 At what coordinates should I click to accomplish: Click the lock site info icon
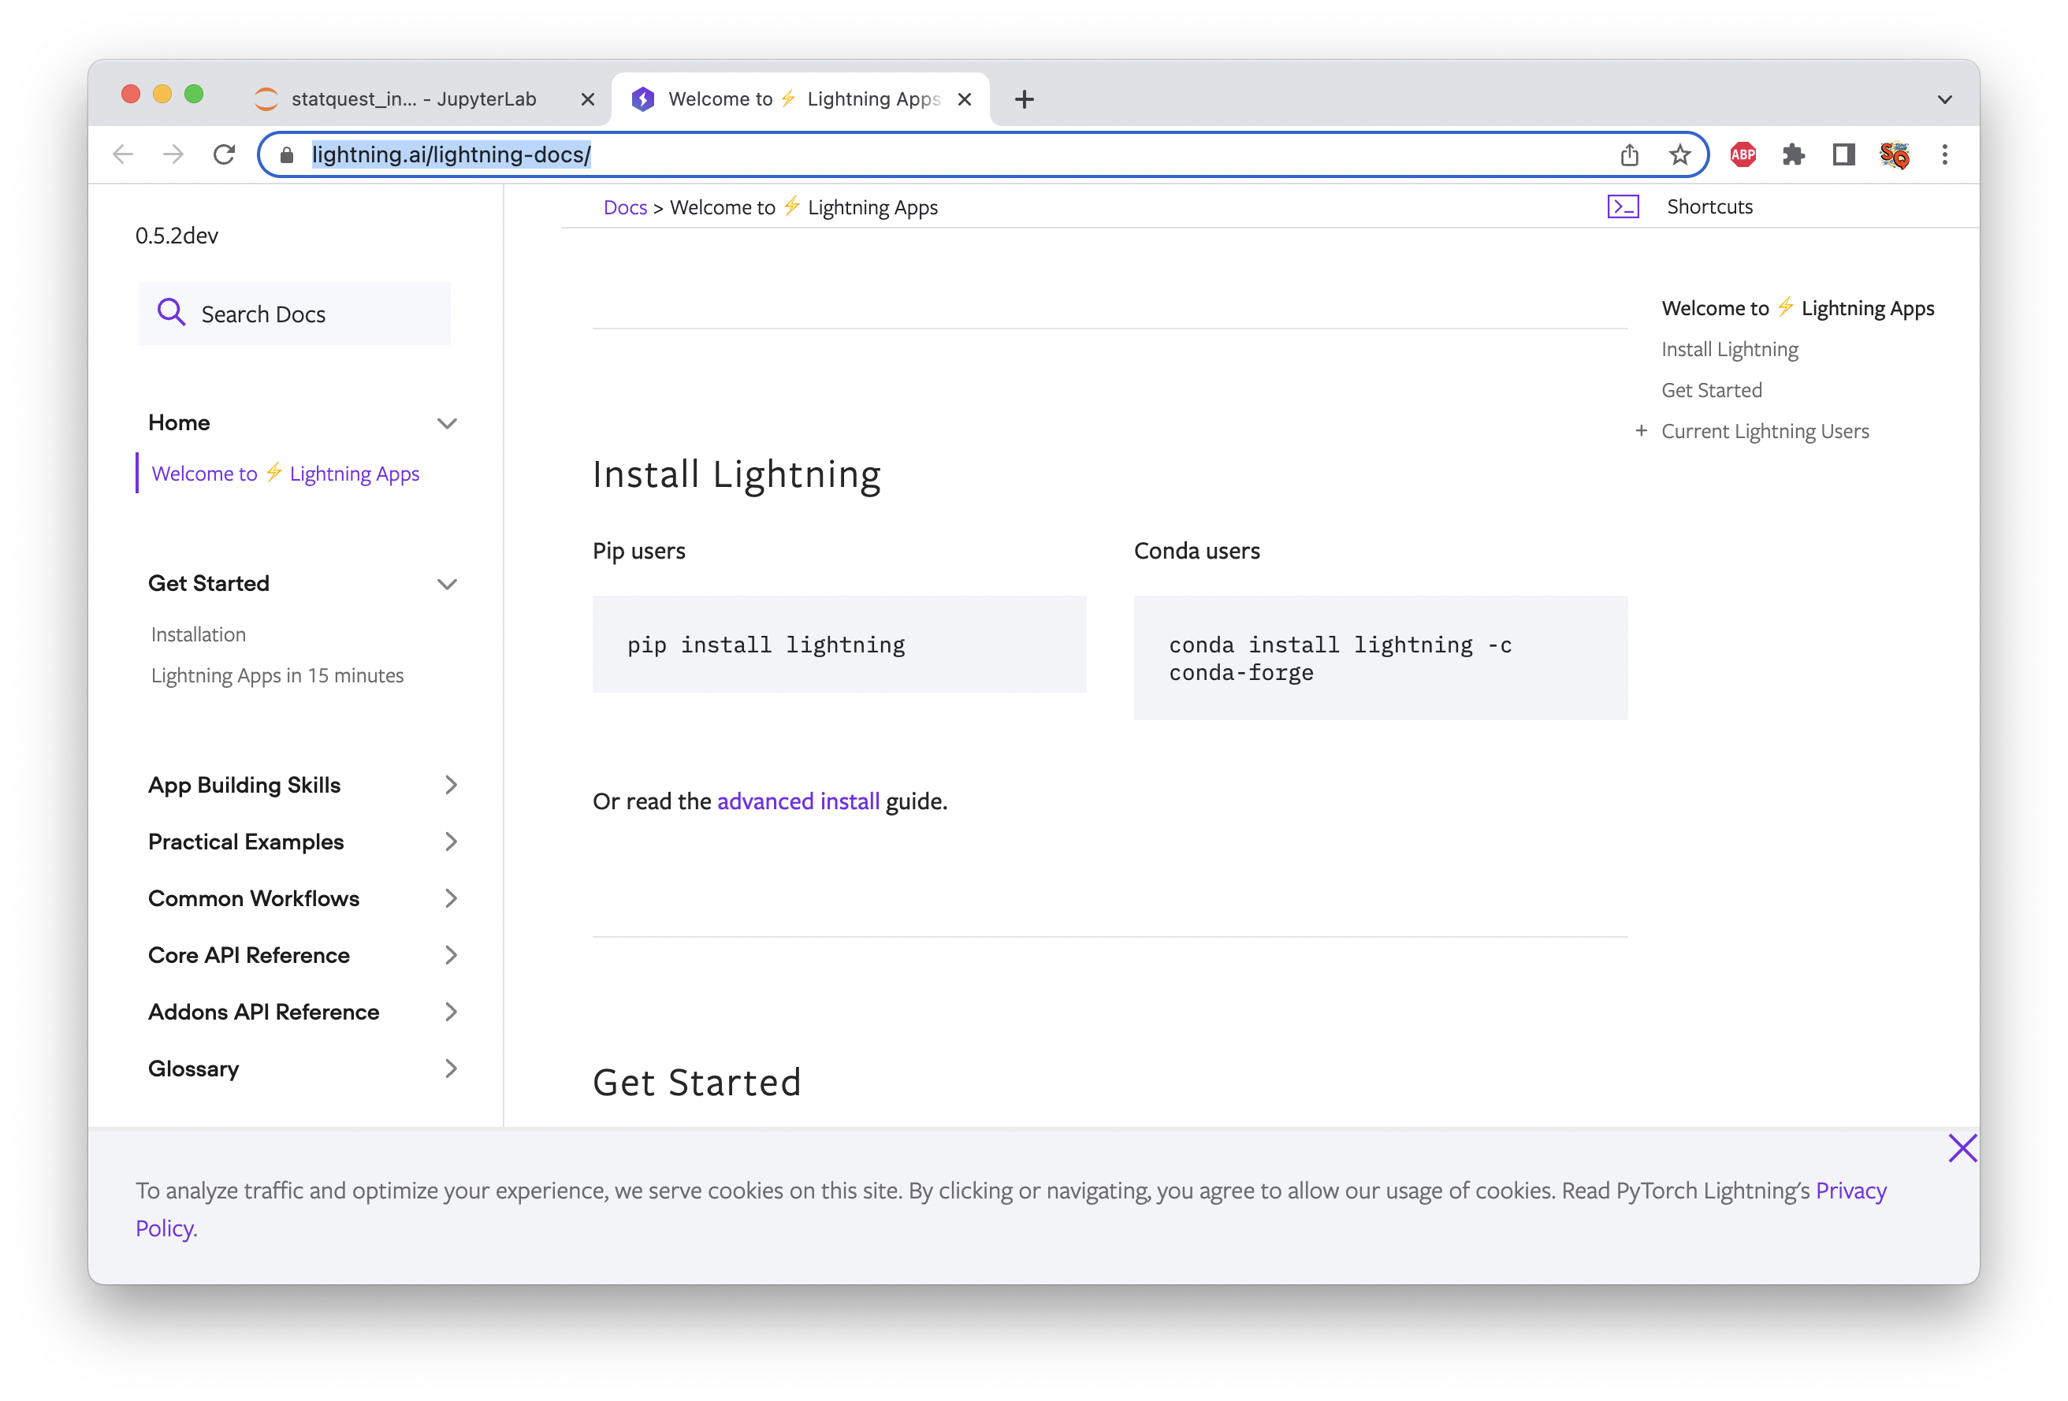[x=287, y=154]
